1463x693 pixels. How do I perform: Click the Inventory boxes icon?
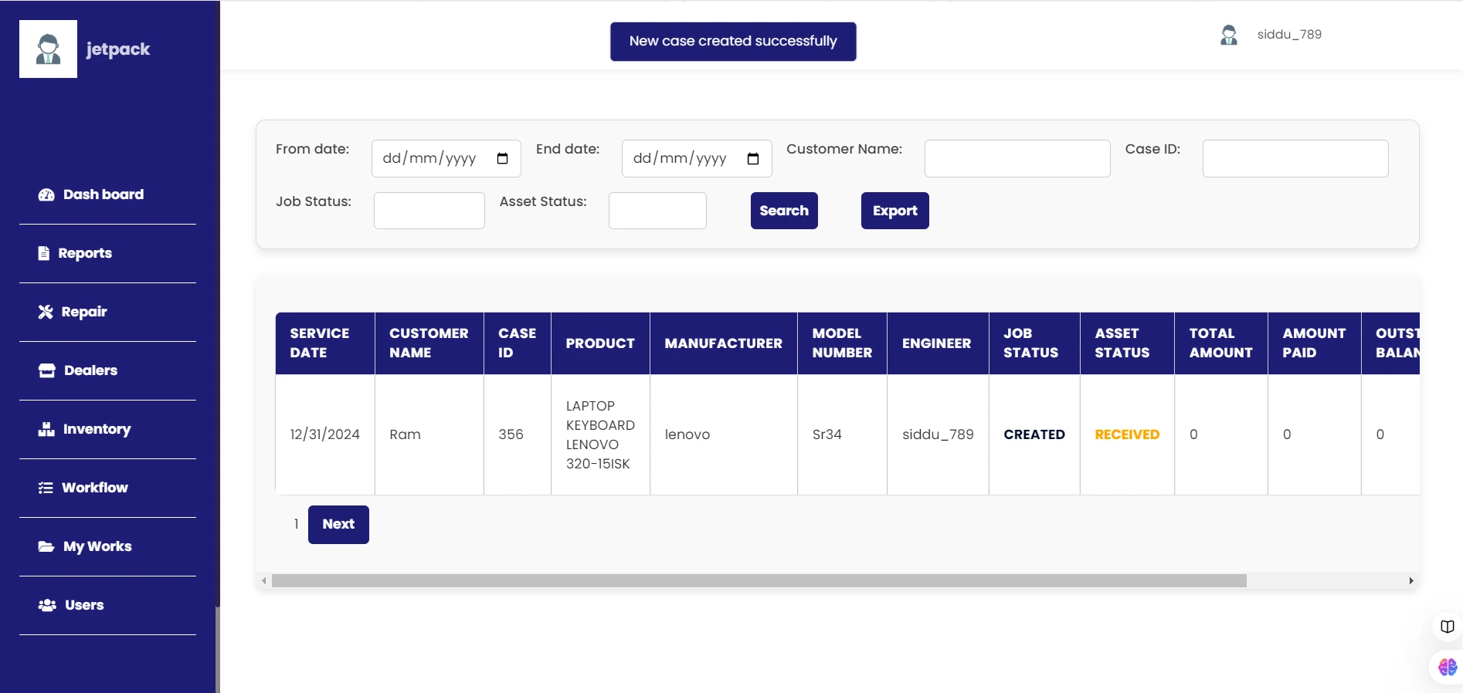coord(46,429)
